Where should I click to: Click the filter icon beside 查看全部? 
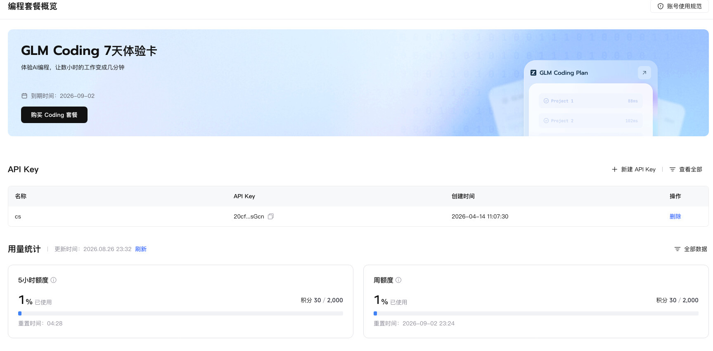click(673, 169)
